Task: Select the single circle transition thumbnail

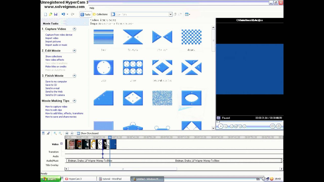Action: pos(104,67)
